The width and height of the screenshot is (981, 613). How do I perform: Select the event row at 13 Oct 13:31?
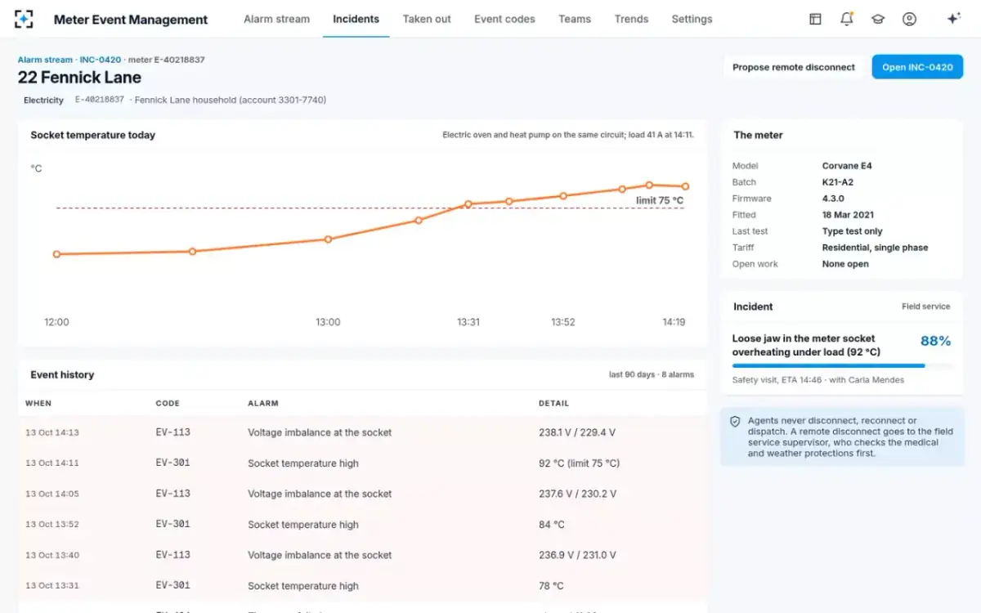(x=362, y=585)
